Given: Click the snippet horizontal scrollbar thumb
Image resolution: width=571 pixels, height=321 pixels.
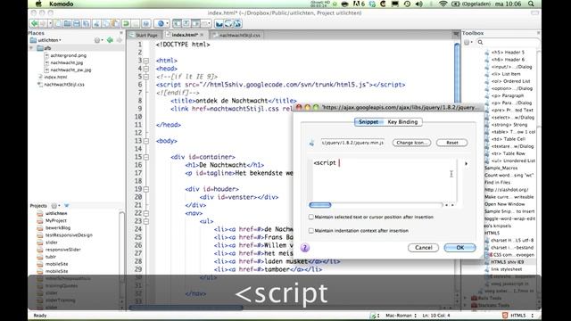Looking at the screenshot, I should (x=320, y=205).
